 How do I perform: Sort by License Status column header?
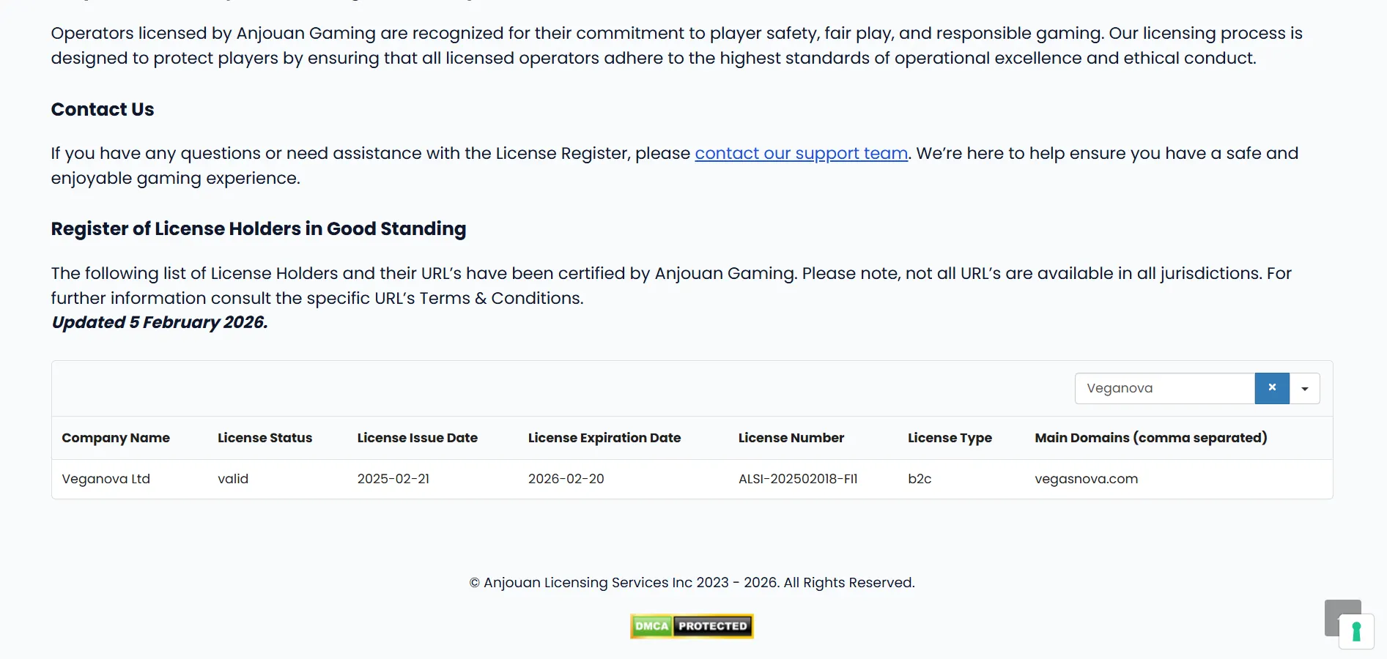click(265, 438)
